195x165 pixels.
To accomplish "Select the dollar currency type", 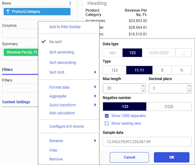I will pyautogui.click(x=162, y=70).
